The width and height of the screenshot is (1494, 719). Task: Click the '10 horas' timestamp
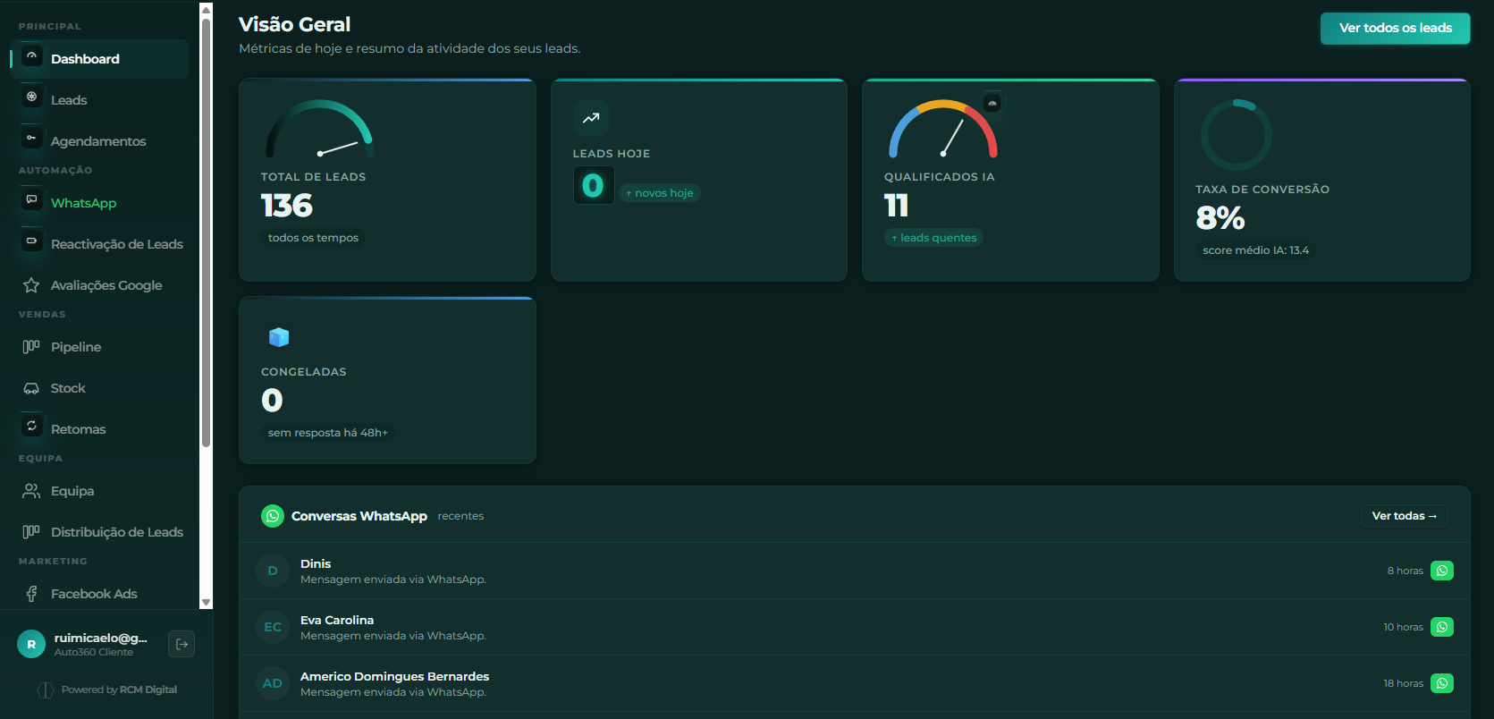click(1403, 627)
